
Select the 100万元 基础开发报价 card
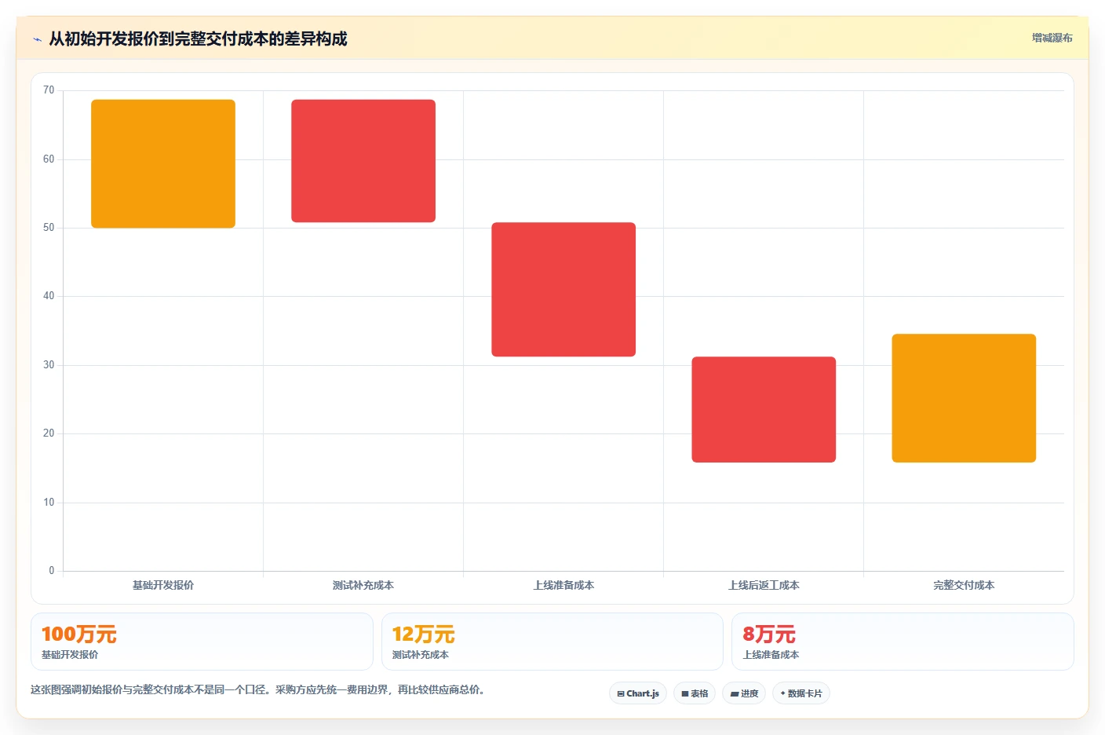point(202,642)
